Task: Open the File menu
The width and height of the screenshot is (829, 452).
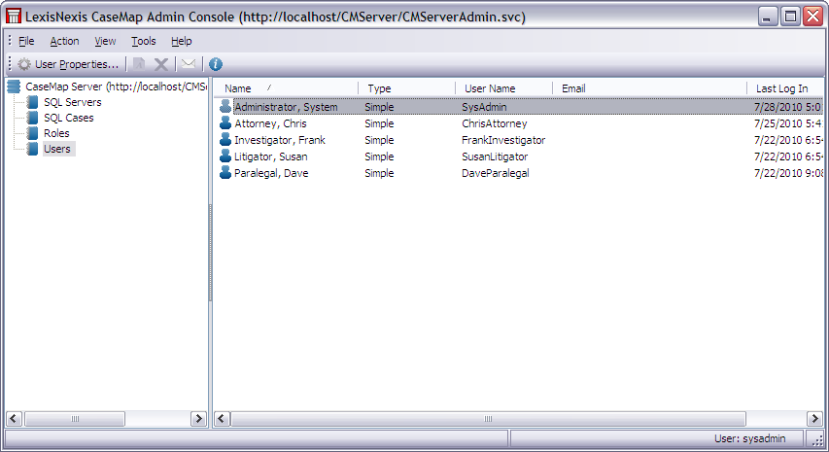Action: pyautogui.click(x=26, y=41)
